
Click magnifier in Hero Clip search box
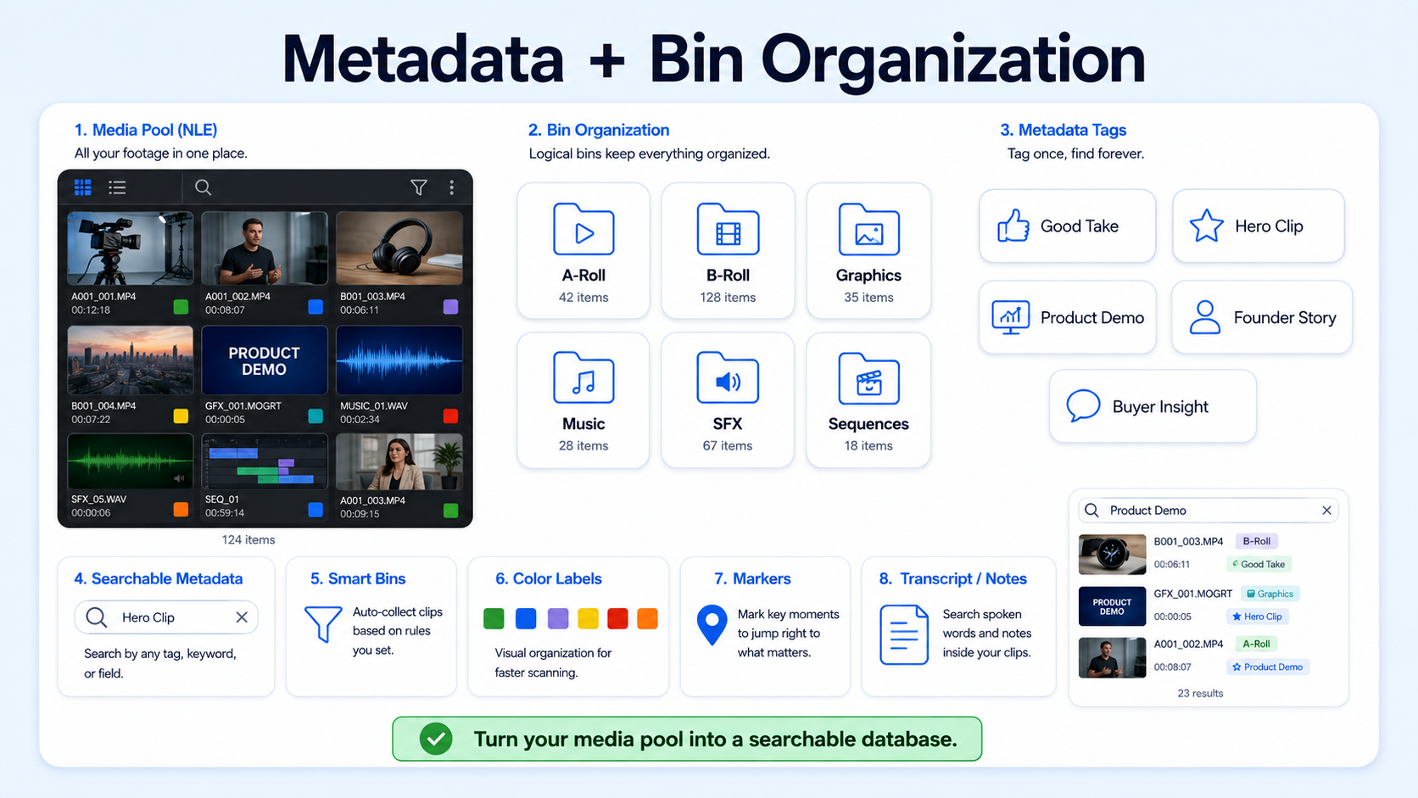tap(97, 617)
